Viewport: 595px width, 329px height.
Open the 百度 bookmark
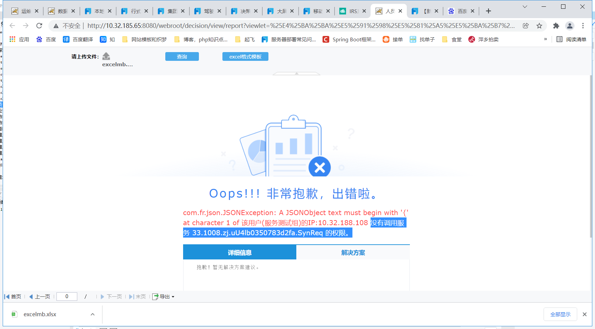tap(46, 39)
